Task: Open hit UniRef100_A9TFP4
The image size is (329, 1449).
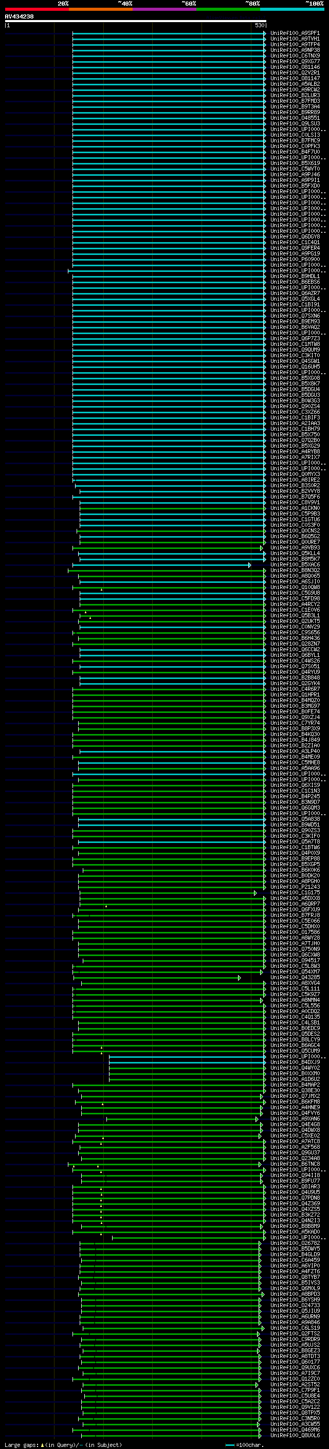Action: [x=295, y=44]
